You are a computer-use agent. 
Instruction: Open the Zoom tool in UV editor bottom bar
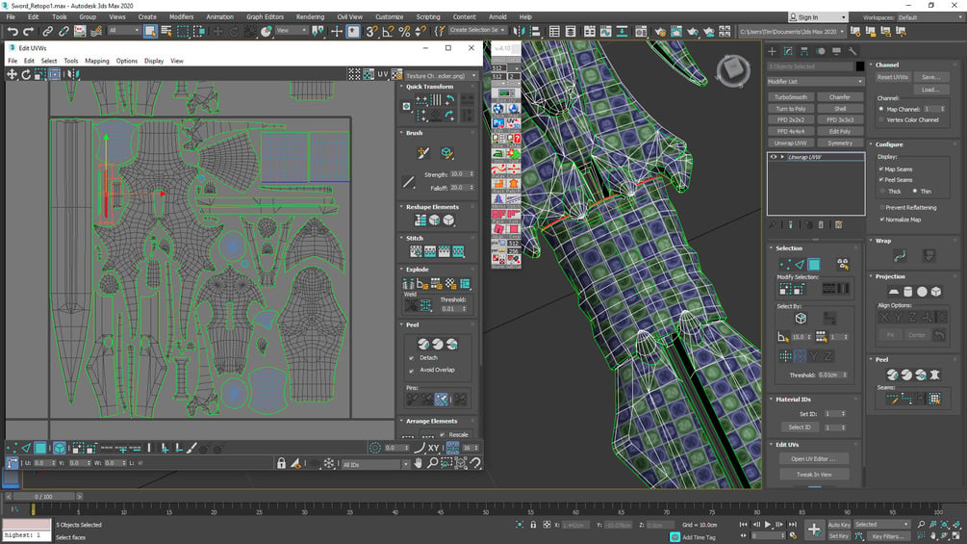coord(432,462)
